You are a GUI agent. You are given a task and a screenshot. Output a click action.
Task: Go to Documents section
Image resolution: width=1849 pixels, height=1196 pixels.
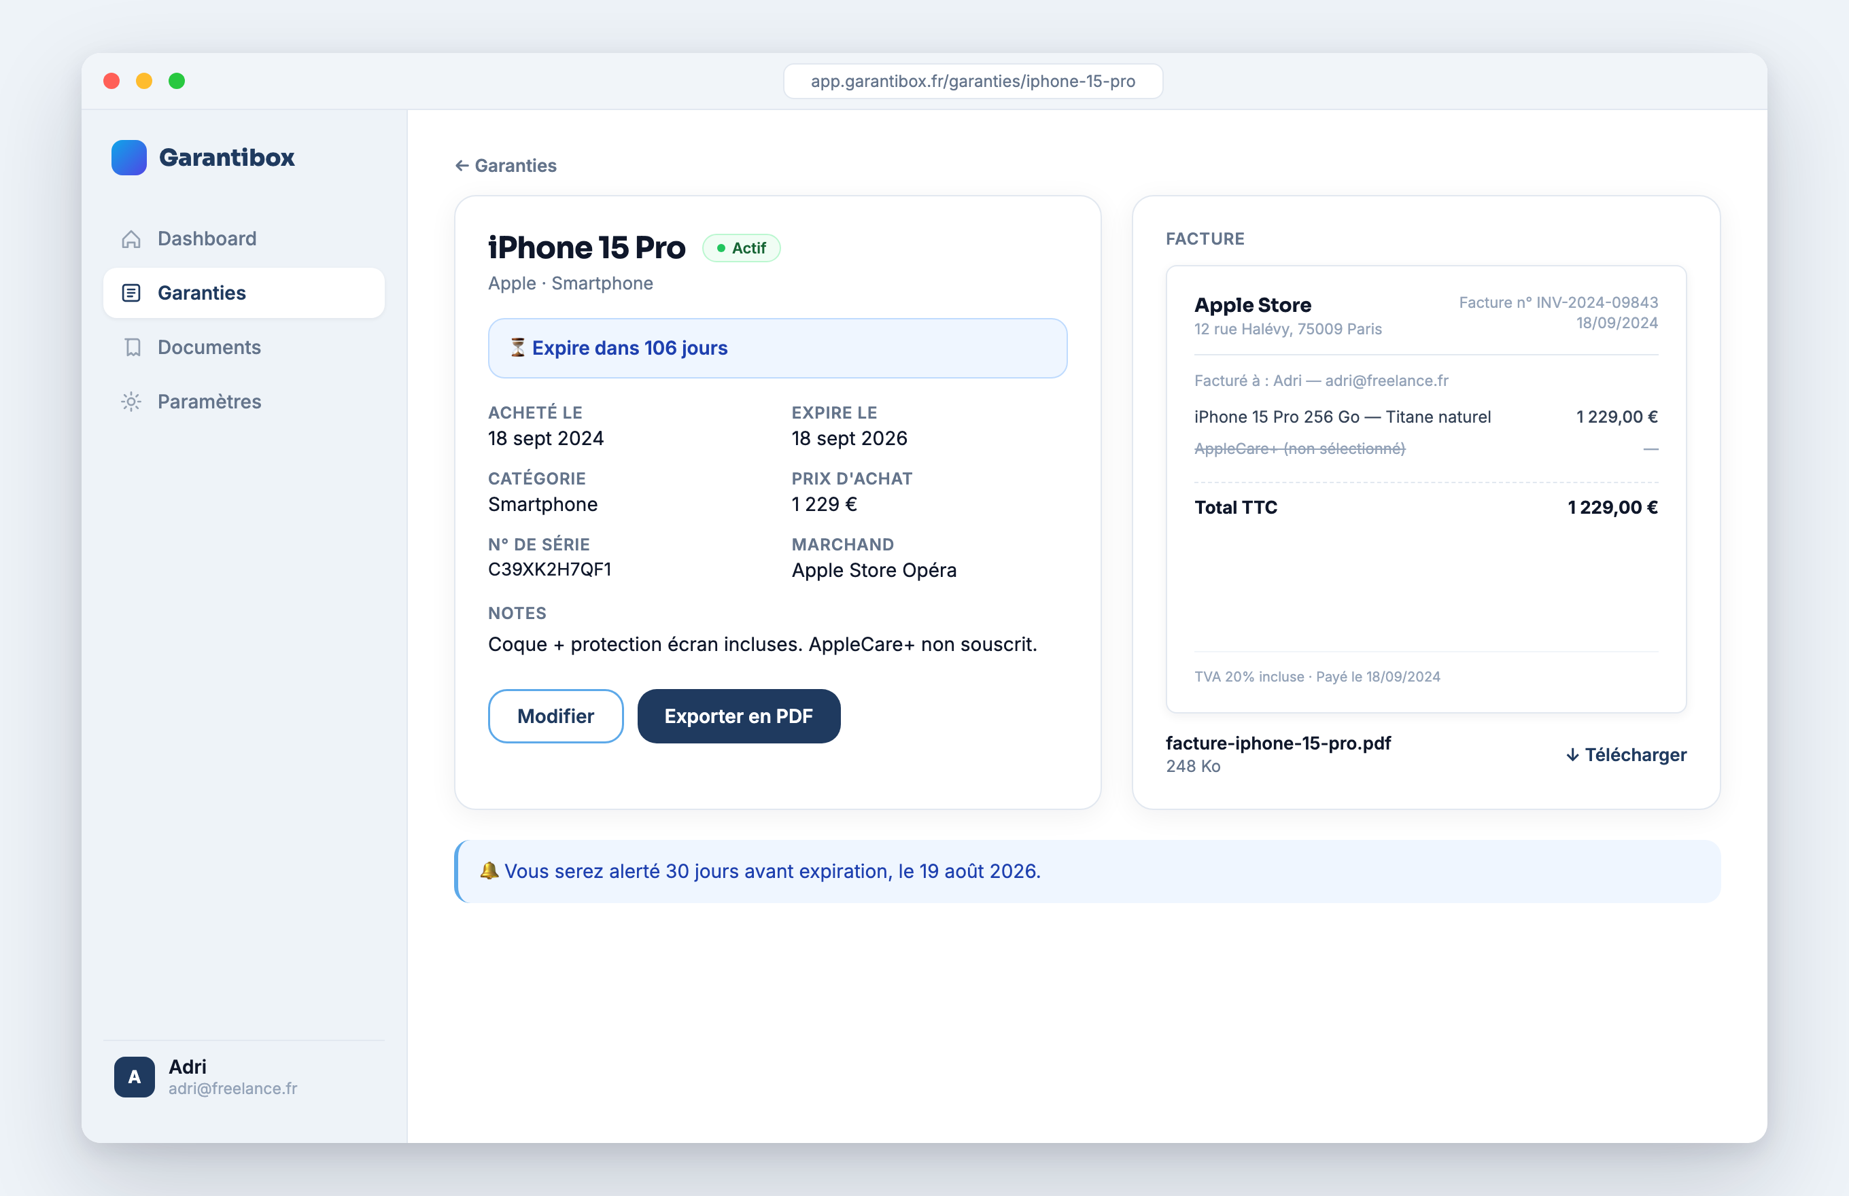click(244, 347)
